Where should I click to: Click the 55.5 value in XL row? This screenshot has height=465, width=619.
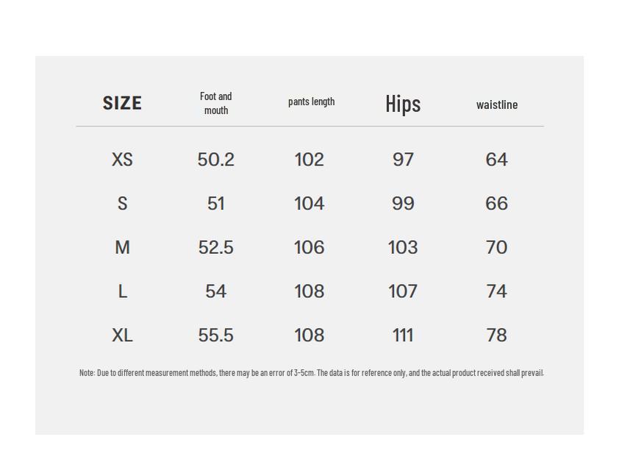click(x=215, y=336)
